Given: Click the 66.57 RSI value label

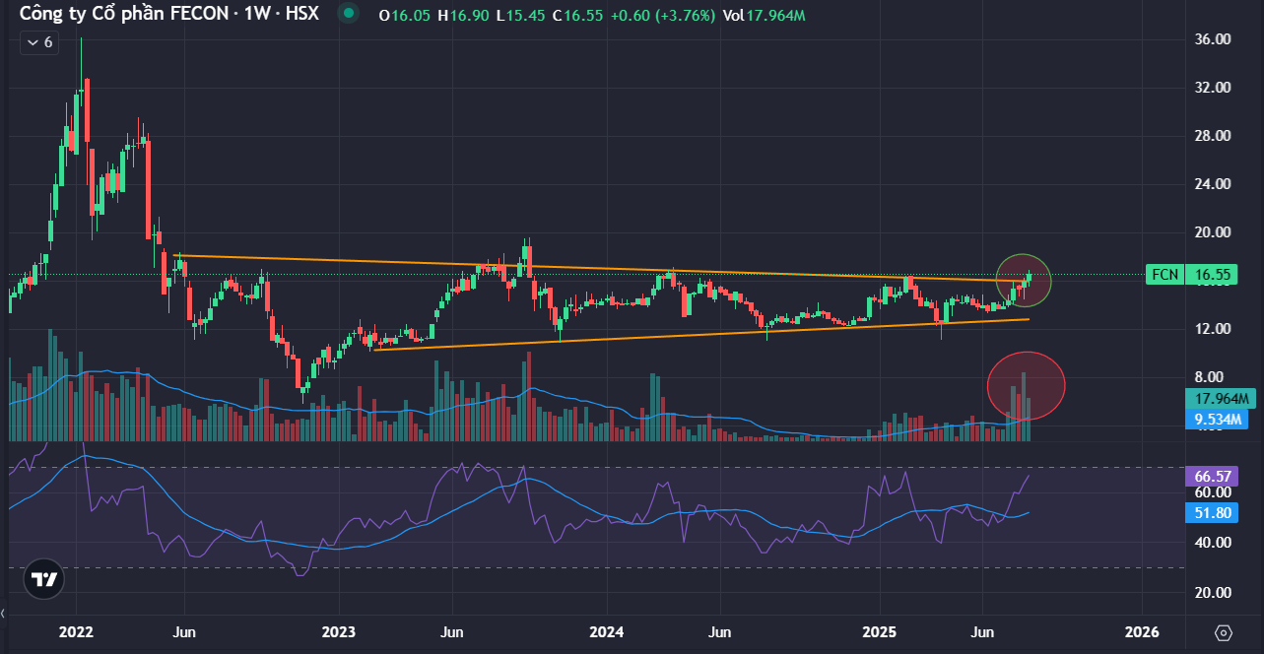Looking at the screenshot, I should coord(1213,477).
